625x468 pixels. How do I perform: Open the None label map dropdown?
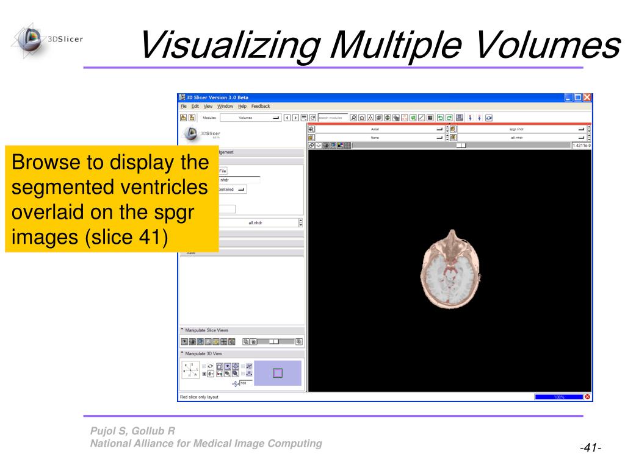point(380,138)
